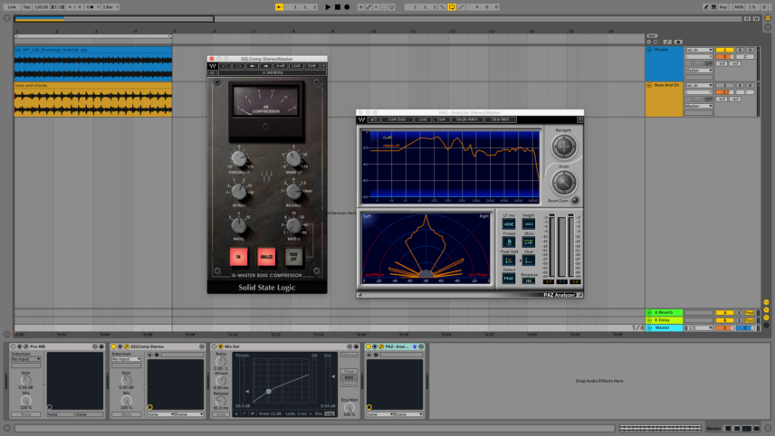The height and width of the screenshot is (436, 775).
Task: Select the A Reverb return track
Action: 664,313
